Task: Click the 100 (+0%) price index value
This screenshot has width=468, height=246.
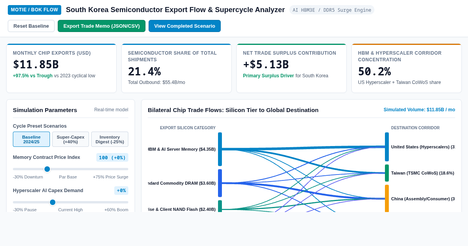Action: [x=112, y=157]
